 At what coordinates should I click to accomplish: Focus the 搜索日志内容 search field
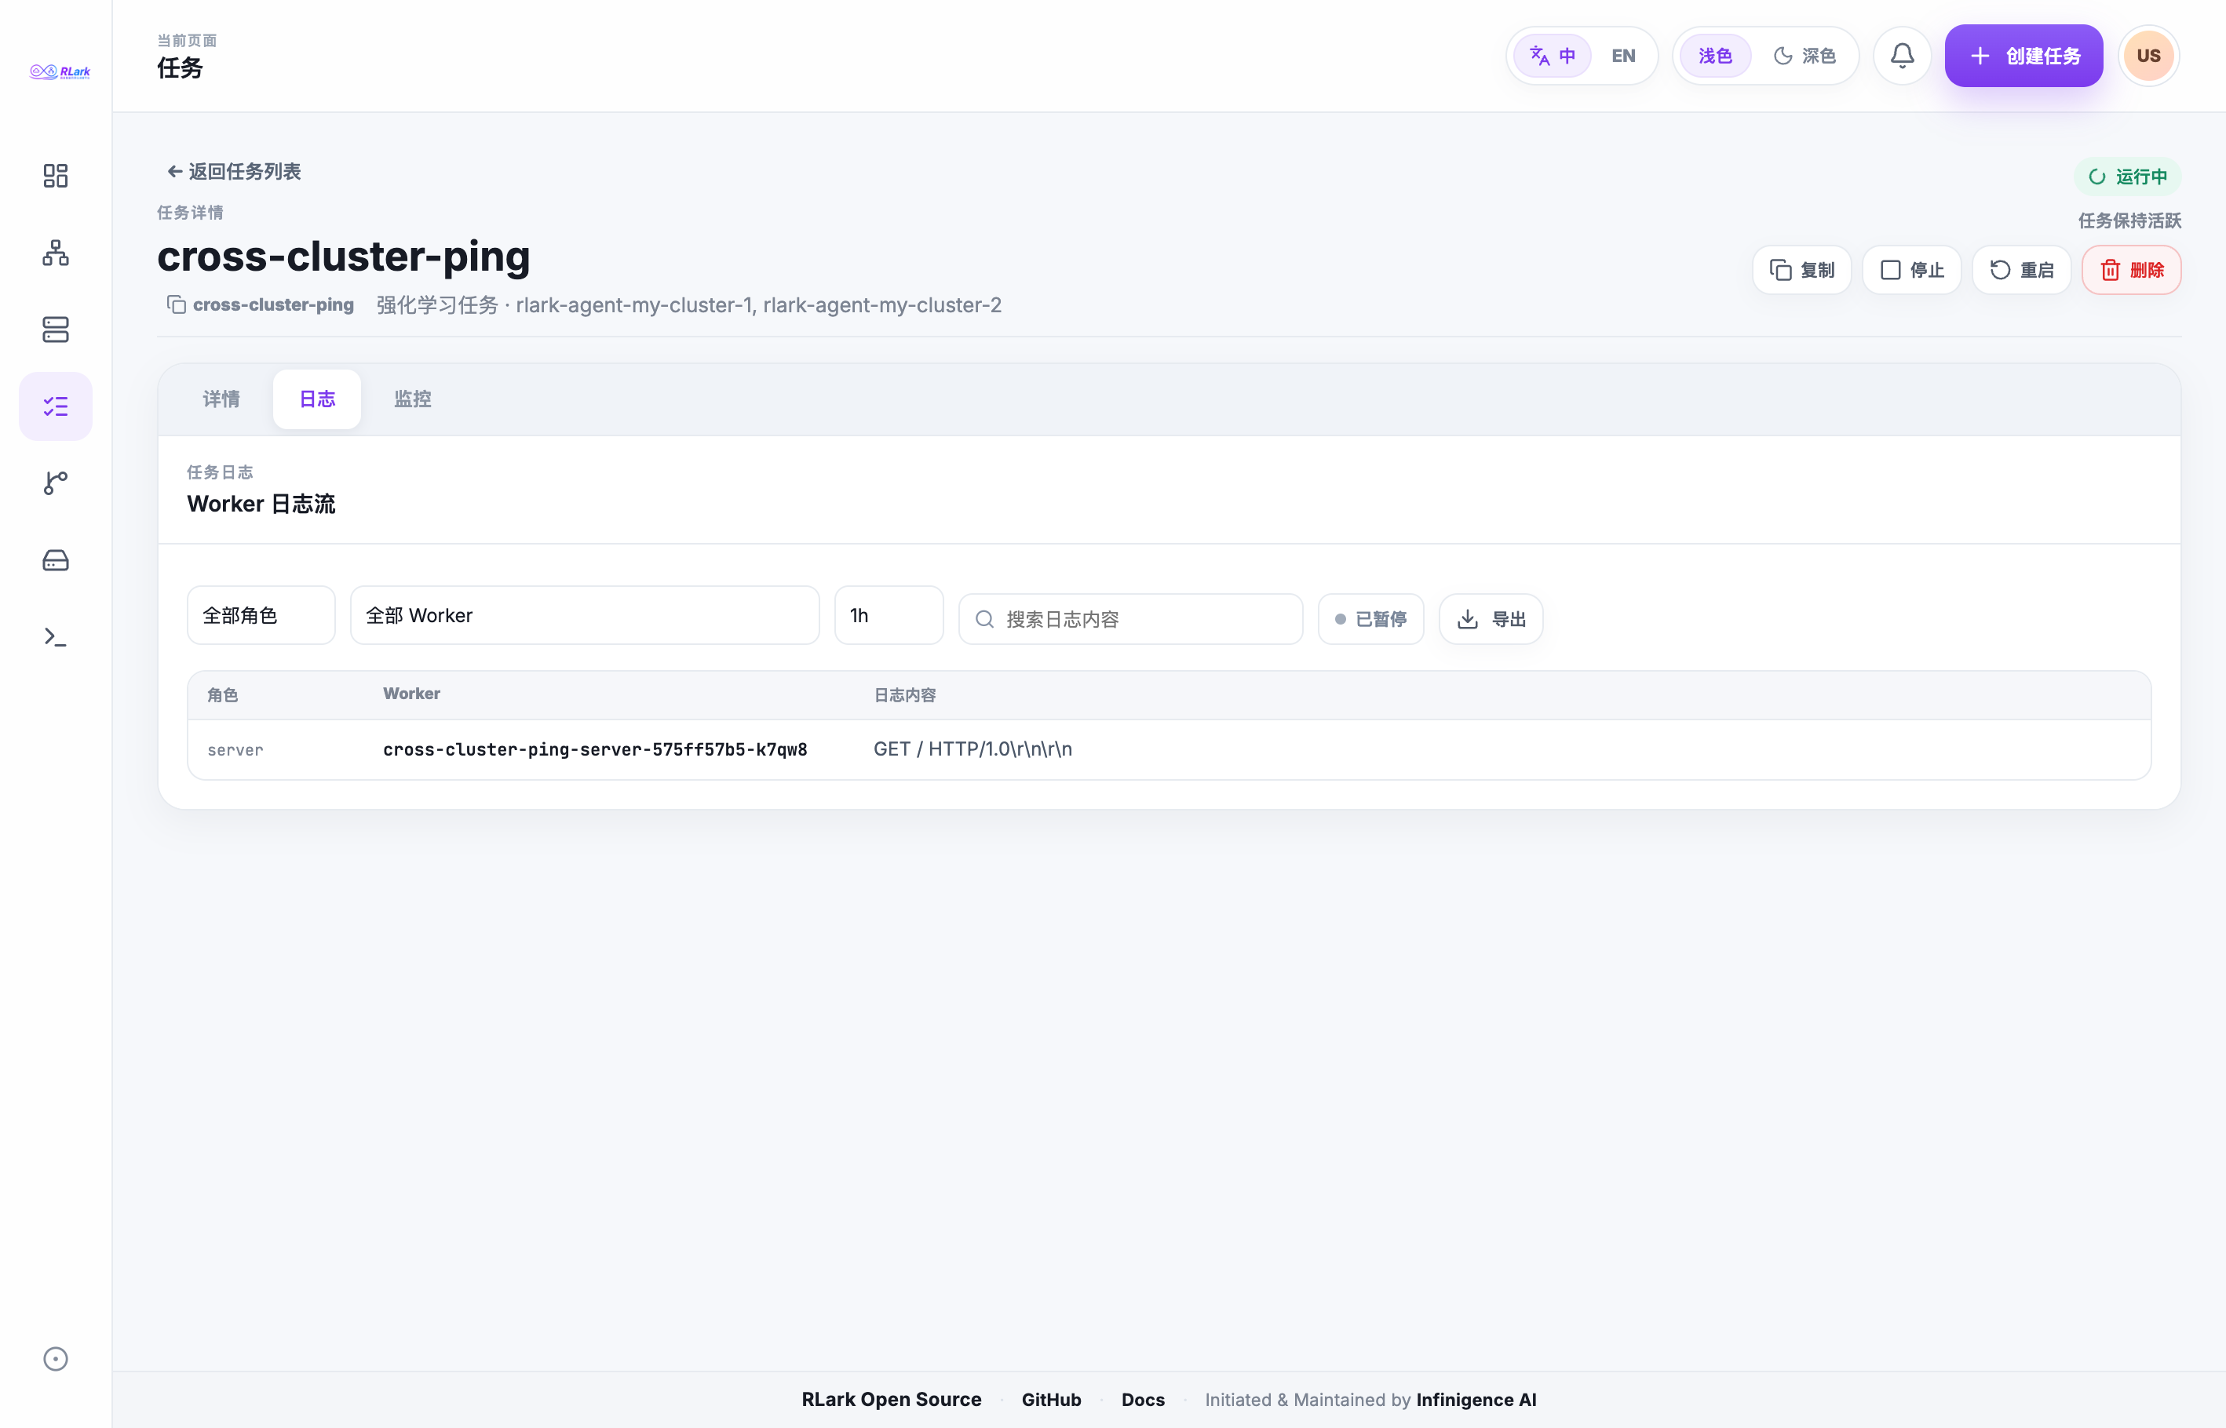click(1130, 618)
